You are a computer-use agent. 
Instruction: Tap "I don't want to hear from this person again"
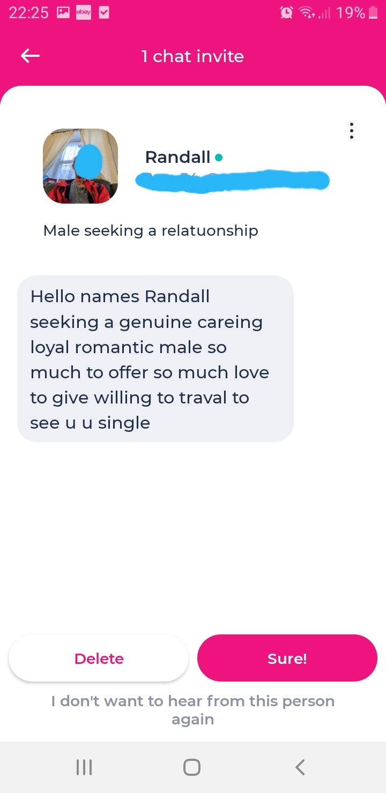point(193,710)
